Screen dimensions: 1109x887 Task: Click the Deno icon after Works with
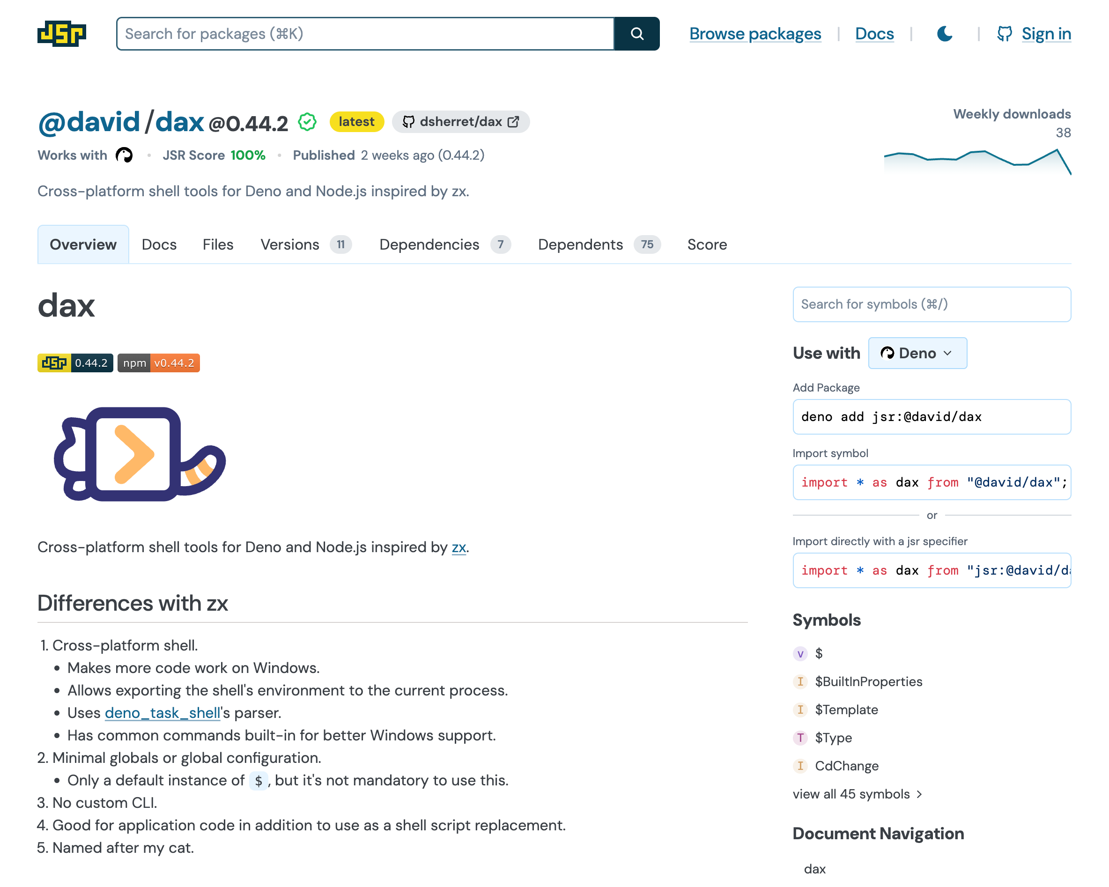[124, 155]
